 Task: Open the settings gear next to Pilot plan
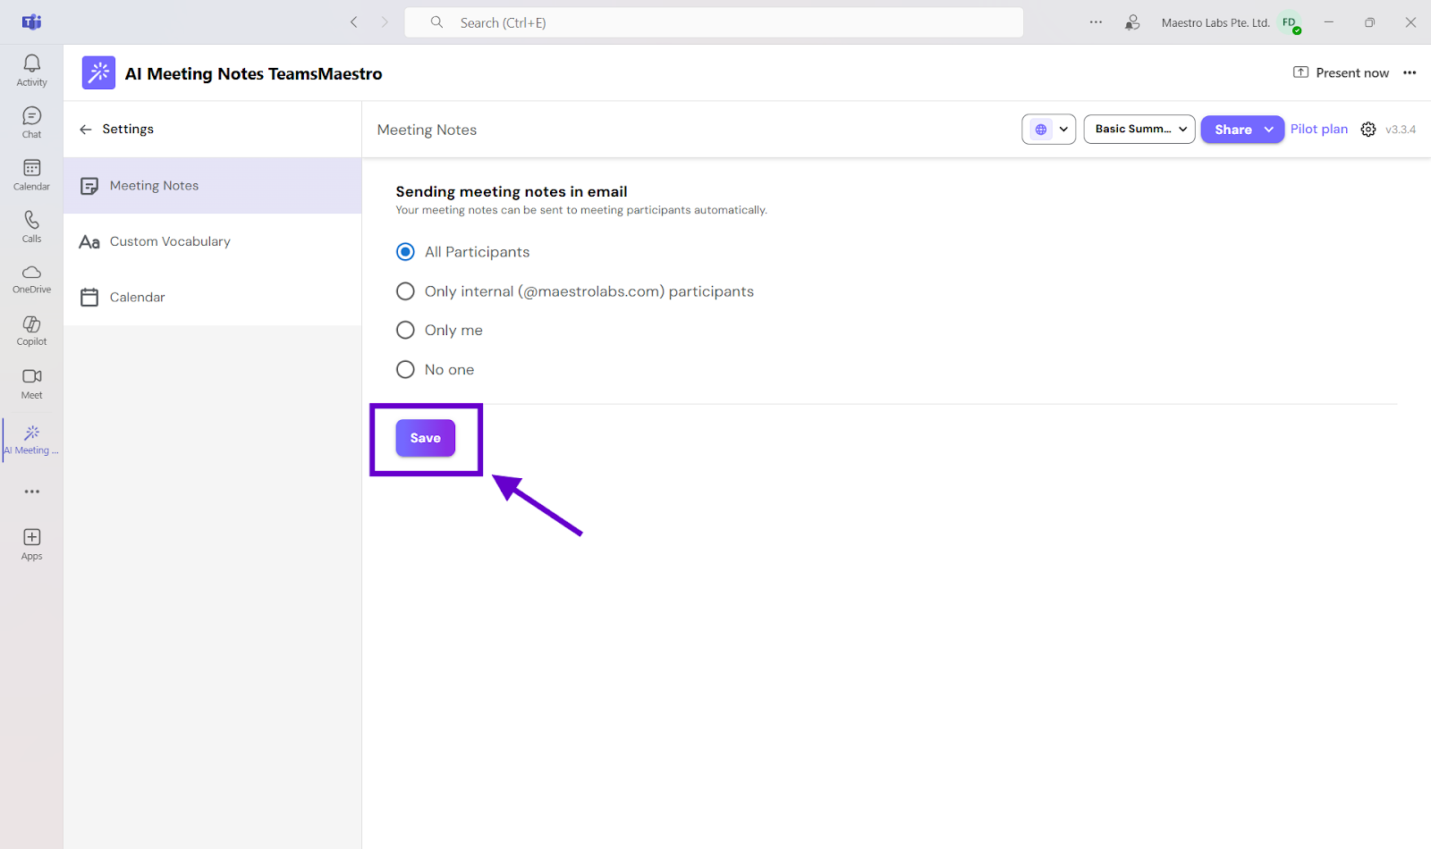(1368, 130)
